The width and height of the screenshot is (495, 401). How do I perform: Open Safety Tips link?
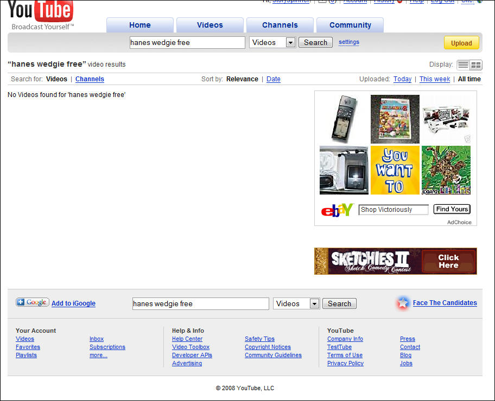pyautogui.click(x=259, y=339)
